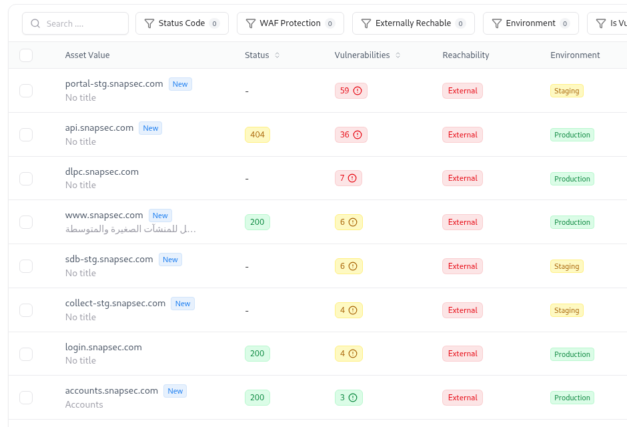Viewport: 627px width, 427px height.
Task: Click the 404 status badge for api.snapsec.com
Action: [257, 135]
